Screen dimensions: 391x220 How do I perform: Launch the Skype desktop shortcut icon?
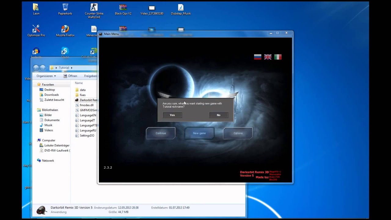click(x=65, y=52)
